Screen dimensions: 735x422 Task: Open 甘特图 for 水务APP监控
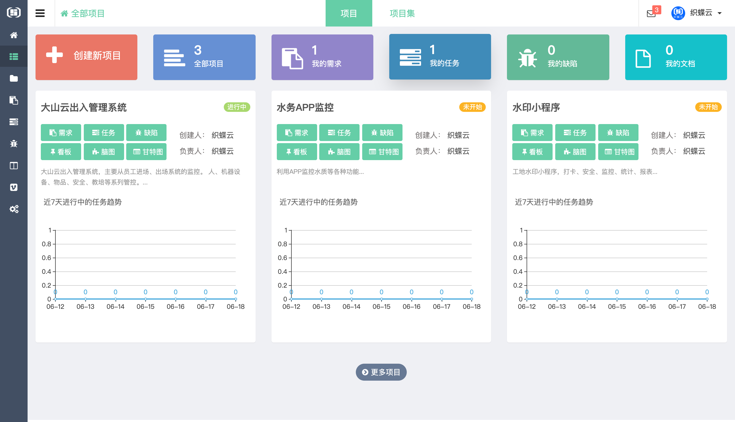[x=382, y=152]
